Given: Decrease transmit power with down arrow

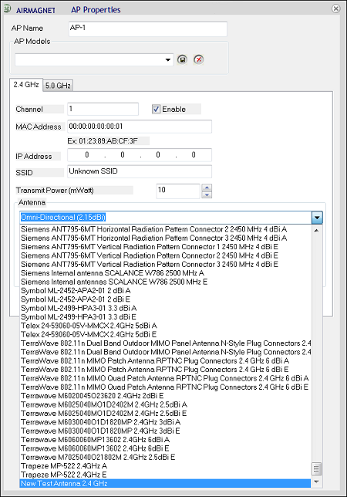Looking at the screenshot, I should click(x=207, y=194).
